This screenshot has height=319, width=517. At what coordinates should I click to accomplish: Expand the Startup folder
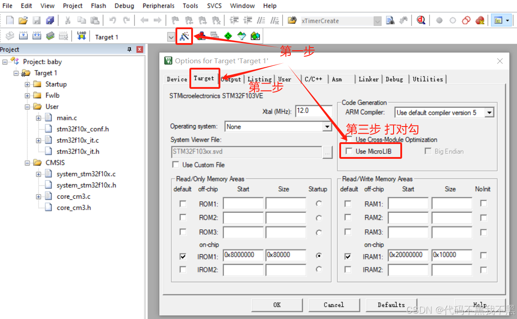point(27,84)
